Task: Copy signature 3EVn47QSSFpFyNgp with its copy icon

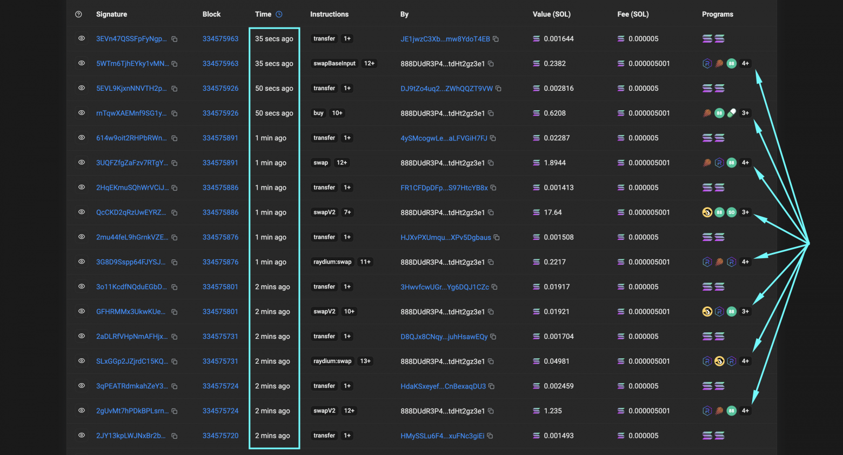Action: click(175, 39)
